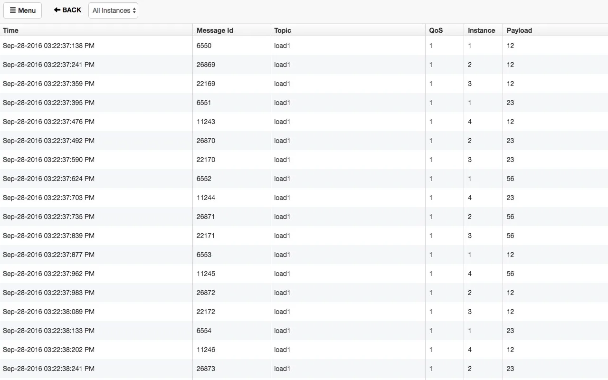Click timestamp 03:22:37:492 PM

tap(48, 141)
